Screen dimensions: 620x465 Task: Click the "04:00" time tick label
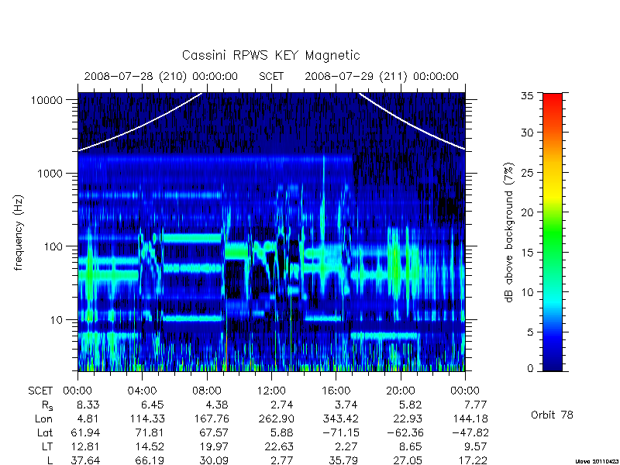pos(142,391)
